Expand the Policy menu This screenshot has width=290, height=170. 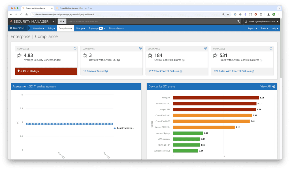(51, 28)
